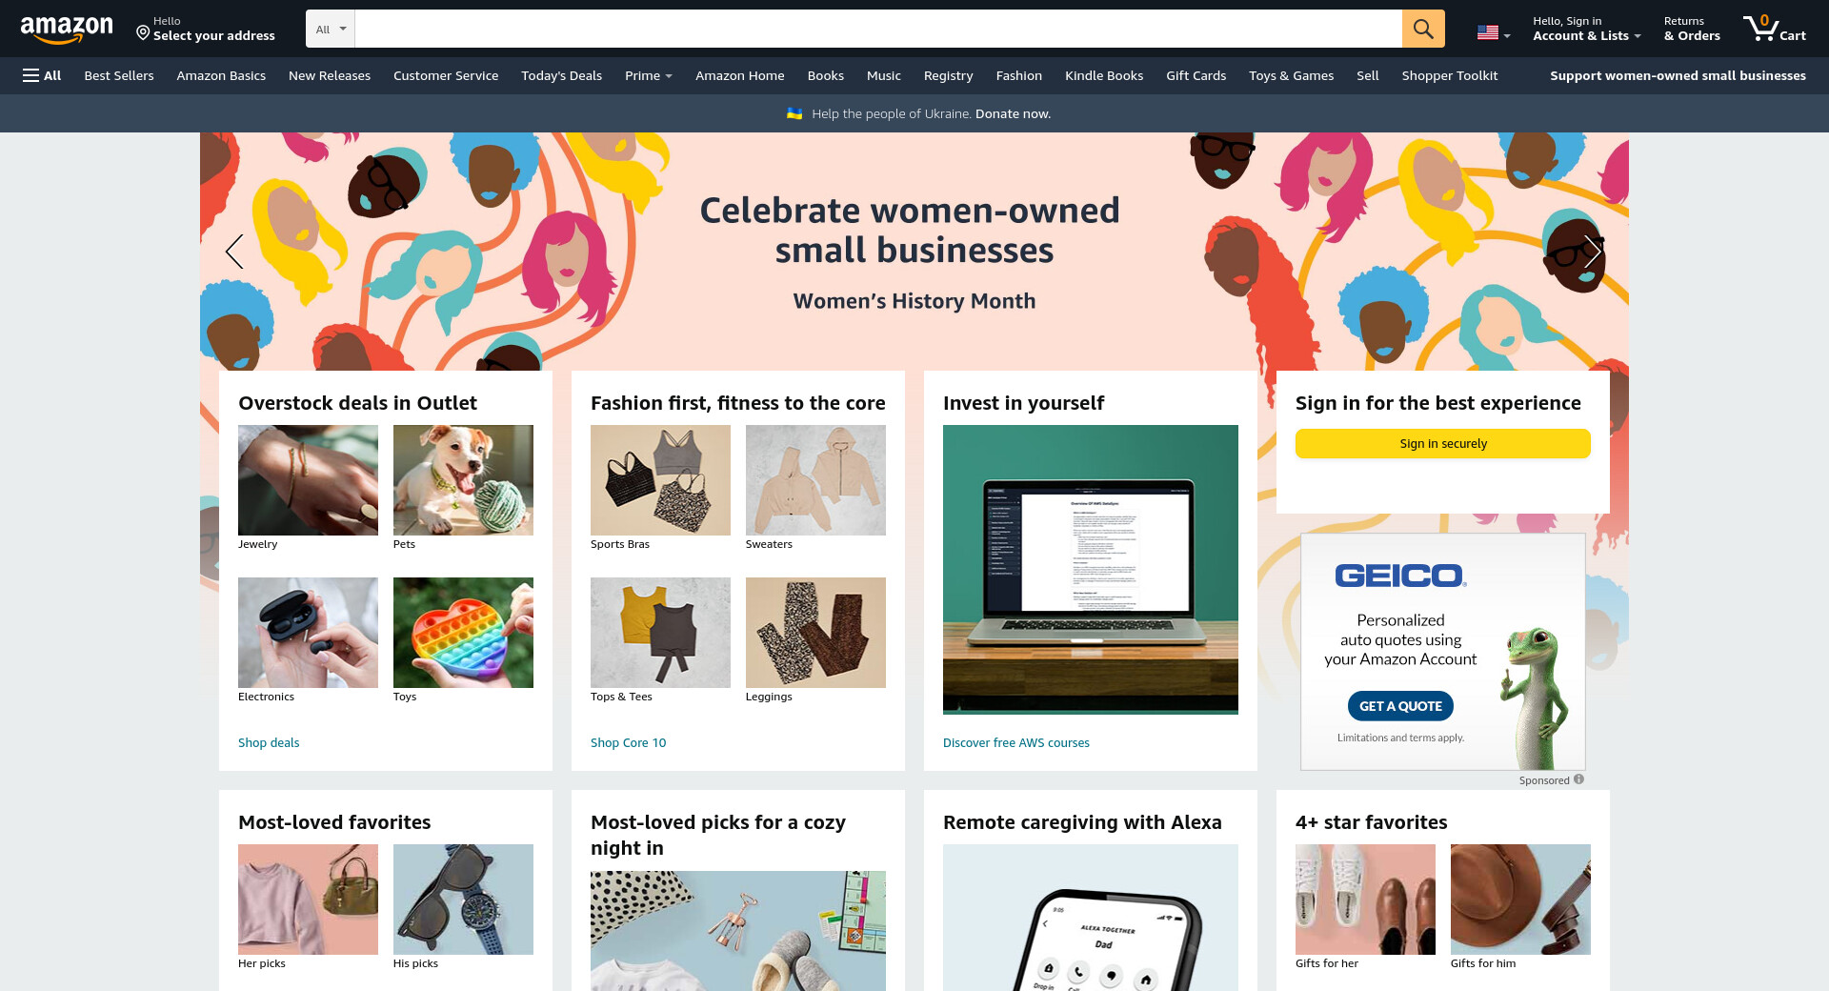The width and height of the screenshot is (1829, 991).
Task: Go to Gift Cards nav item
Action: pyautogui.click(x=1196, y=75)
